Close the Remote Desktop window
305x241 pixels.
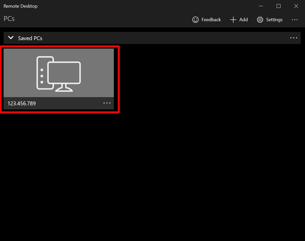click(296, 6)
